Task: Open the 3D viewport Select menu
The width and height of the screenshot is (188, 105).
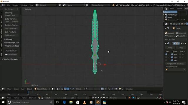Action: (x=16, y=89)
